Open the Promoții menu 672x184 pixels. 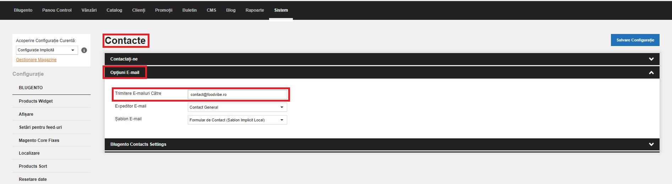pyautogui.click(x=164, y=10)
